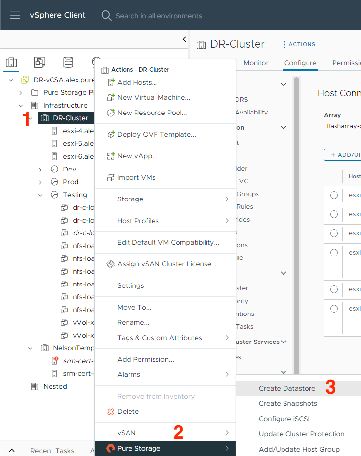This screenshot has height=456, width=361.
Task: Collapse the NelsonTemp cluster node
Action: point(30,348)
